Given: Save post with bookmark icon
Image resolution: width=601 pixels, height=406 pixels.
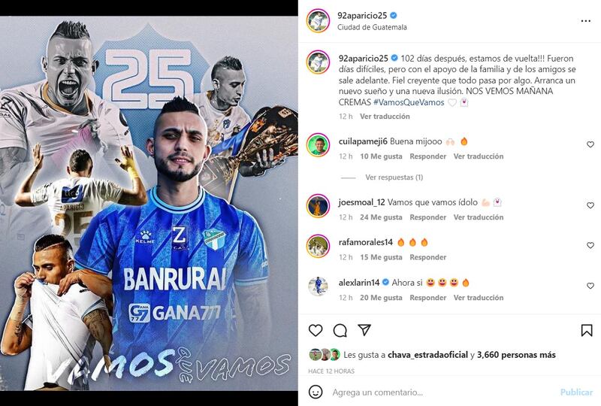Looking at the screenshot, I should tap(587, 330).
